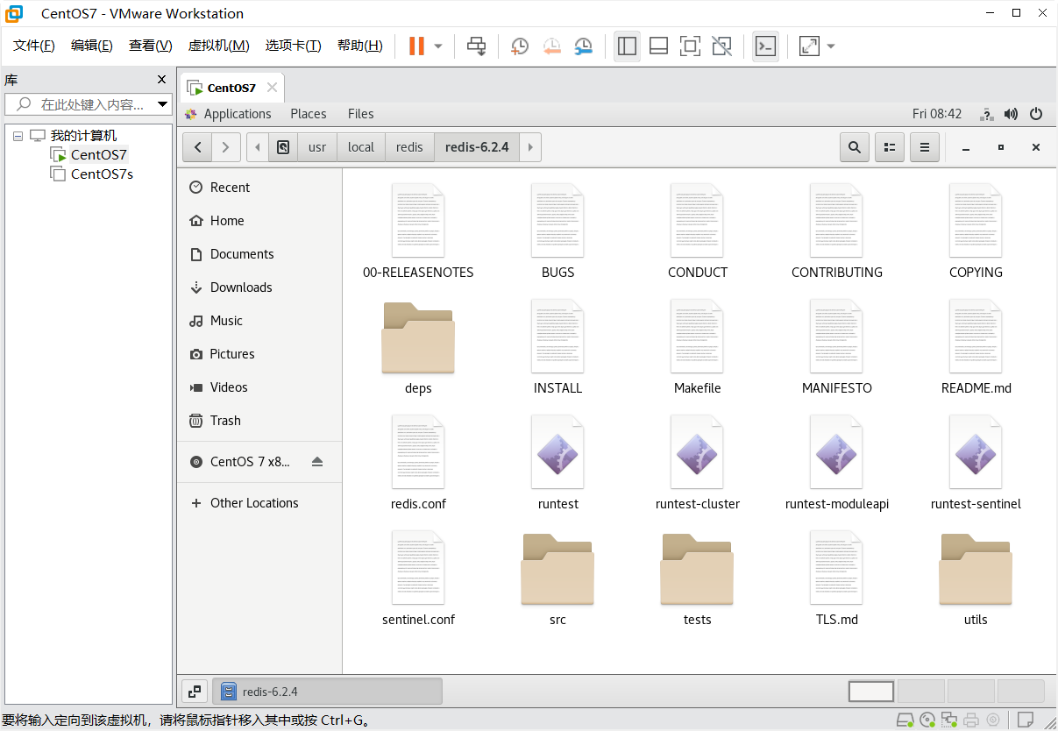
Task: Go back in file manager
Action: pos(198,147)
